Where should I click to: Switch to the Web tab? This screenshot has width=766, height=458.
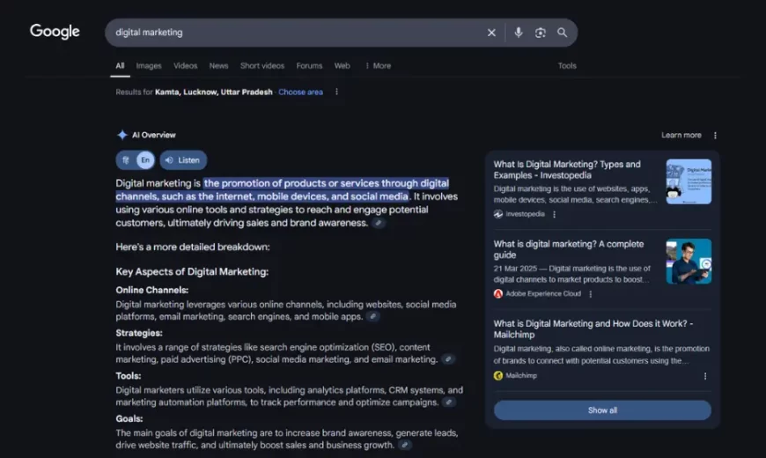(x=342, y=65)
